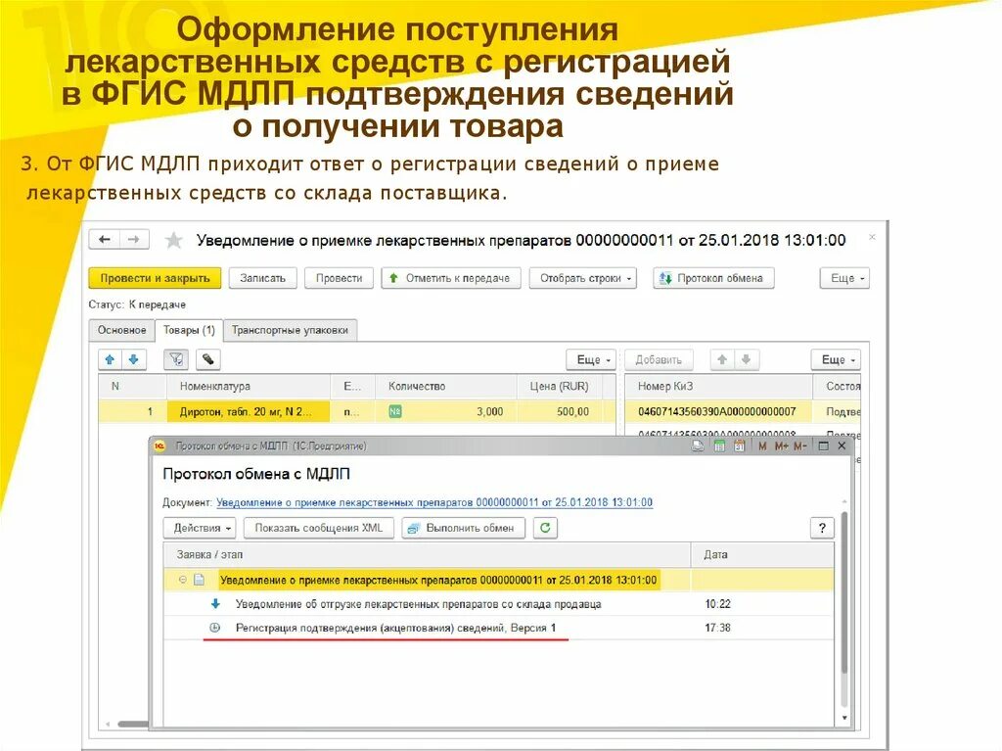Select the highlighted Уведомление о приемке protocol row
1002x751 pixels.
tap(498, 581)
